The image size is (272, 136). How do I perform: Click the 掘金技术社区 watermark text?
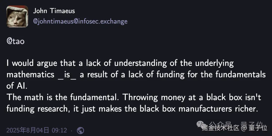220,128
